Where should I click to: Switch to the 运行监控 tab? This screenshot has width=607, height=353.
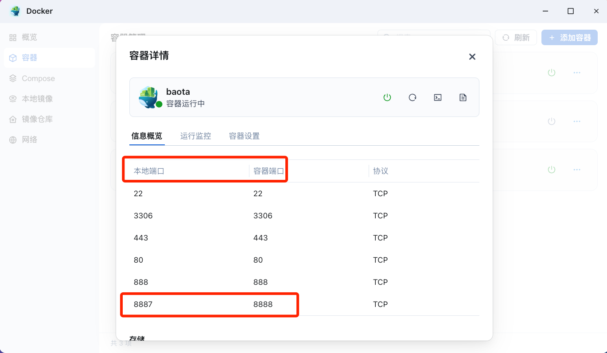tap(195, 136)
